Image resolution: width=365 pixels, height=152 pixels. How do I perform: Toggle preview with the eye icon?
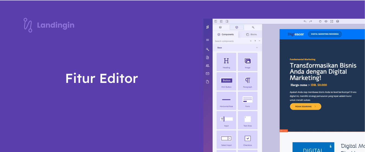(x=326, y=21)
